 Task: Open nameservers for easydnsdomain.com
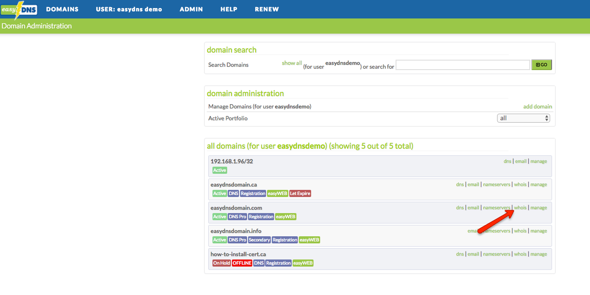(x=497, y=208)
